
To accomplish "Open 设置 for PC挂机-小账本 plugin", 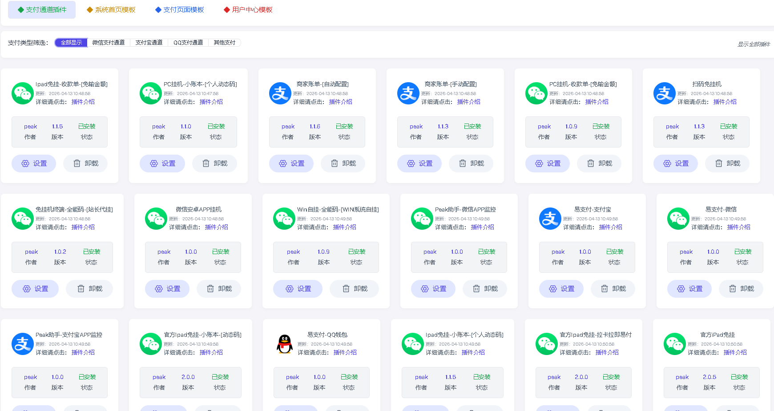I will click(162, 164).
